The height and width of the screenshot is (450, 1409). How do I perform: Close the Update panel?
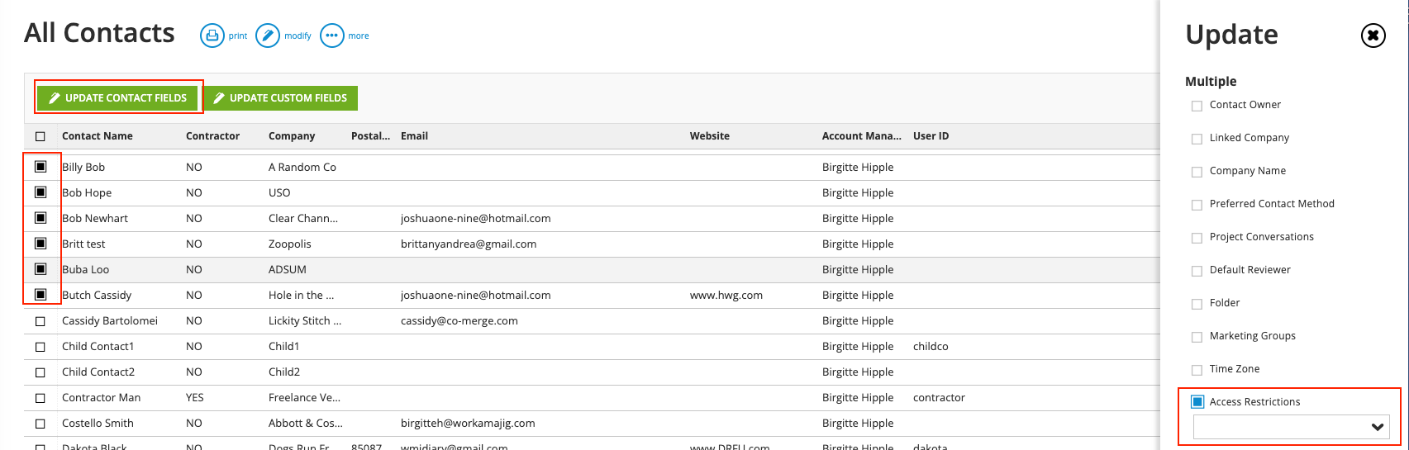1373,36
